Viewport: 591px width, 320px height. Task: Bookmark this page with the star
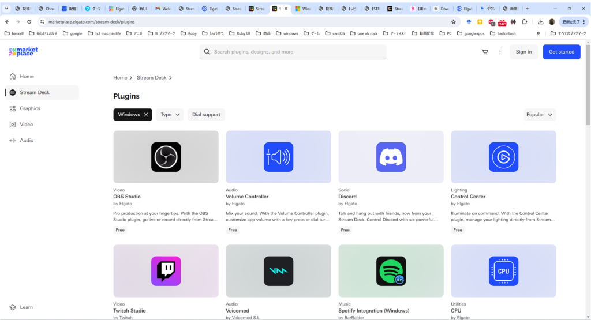[x=454, y=22]
